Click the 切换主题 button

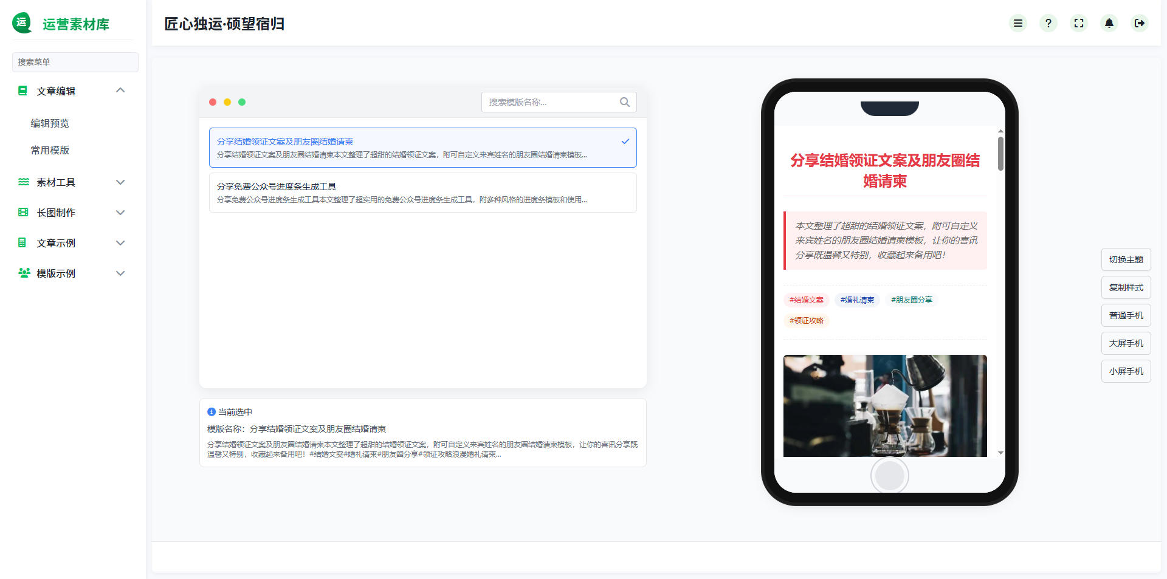click(x=1126, y=259)
